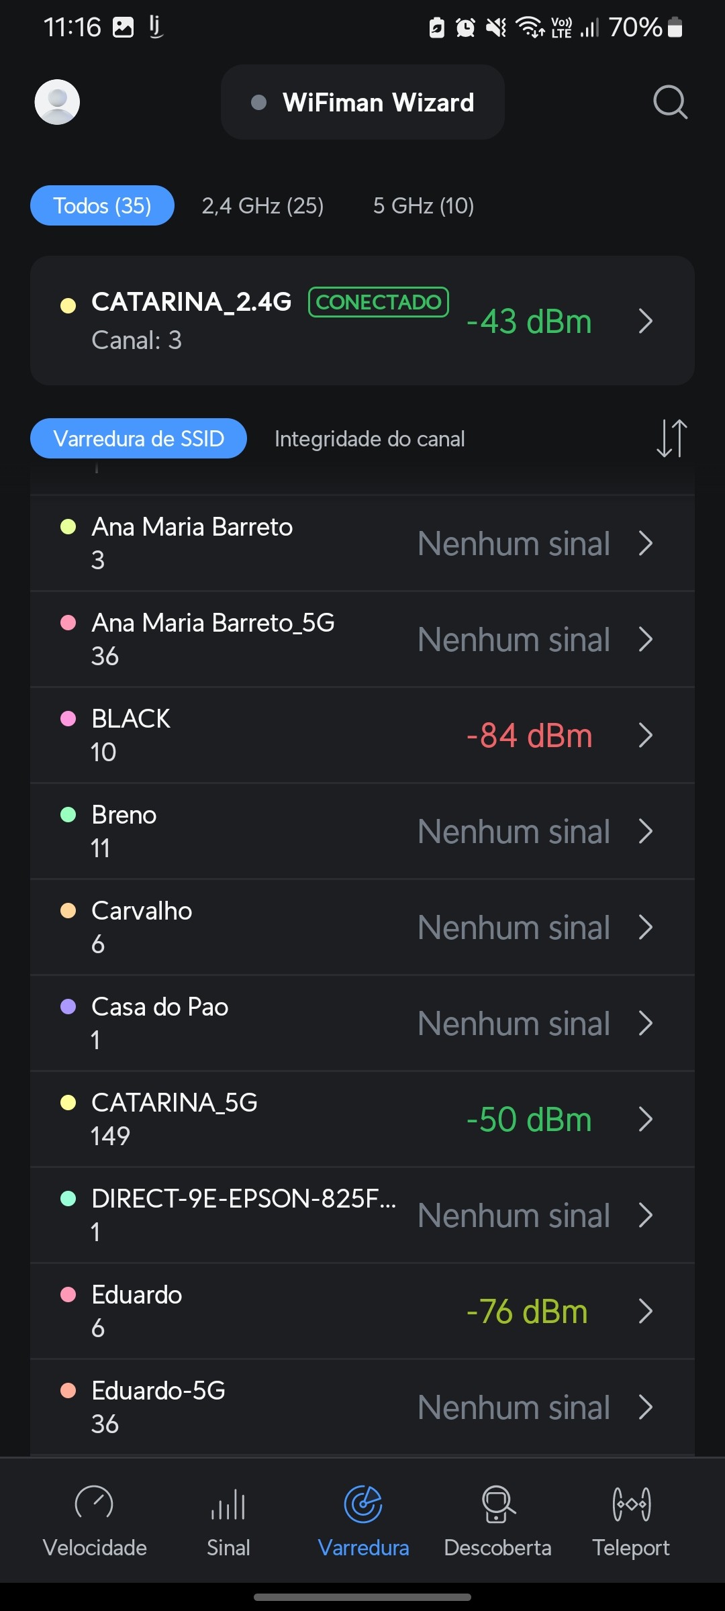Select the Todos (35) filter
This screenshot has width=725, height=1611.
click(102, 205)
